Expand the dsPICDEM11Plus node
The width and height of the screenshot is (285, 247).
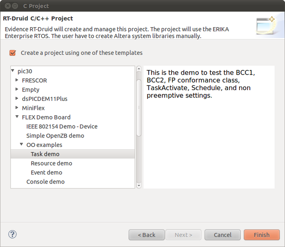click(x=17, y=98)
